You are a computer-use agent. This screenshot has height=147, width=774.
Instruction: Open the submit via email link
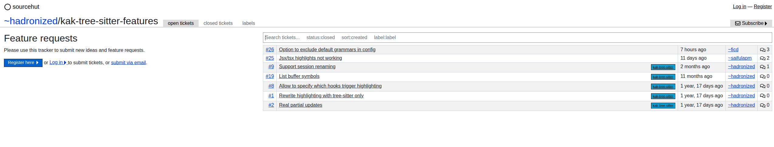click(128, 63)
